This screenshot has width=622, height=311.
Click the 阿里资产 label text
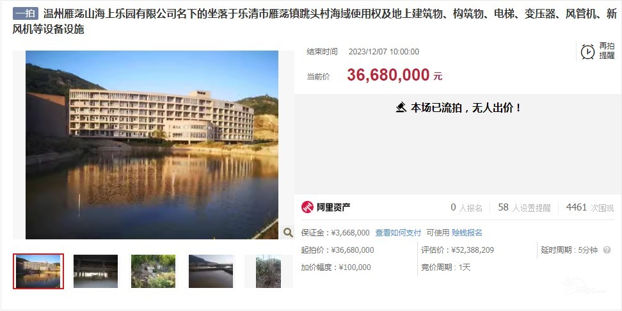[333, 207]
